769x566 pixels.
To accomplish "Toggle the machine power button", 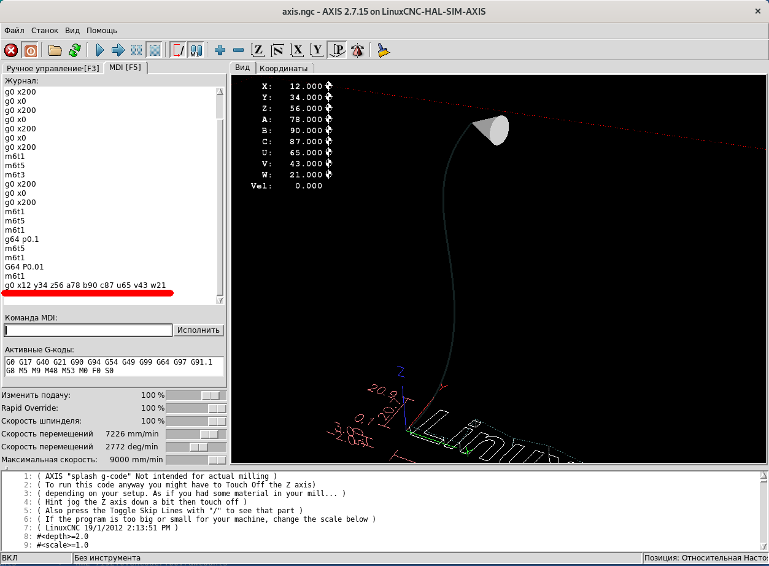I will click(30, 50).
